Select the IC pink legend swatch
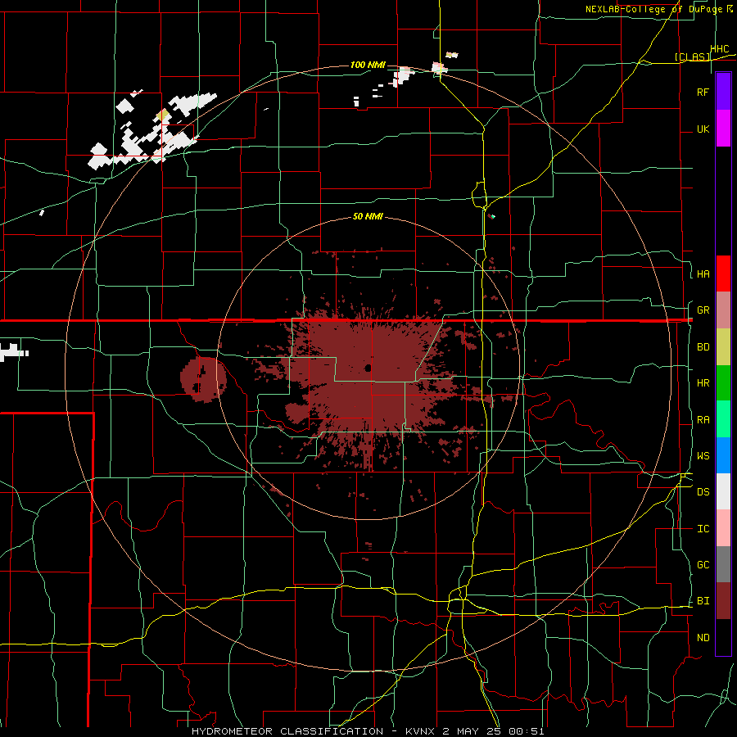Image resolution: width=737 pixels, height=737 pixels. (723, 528)
